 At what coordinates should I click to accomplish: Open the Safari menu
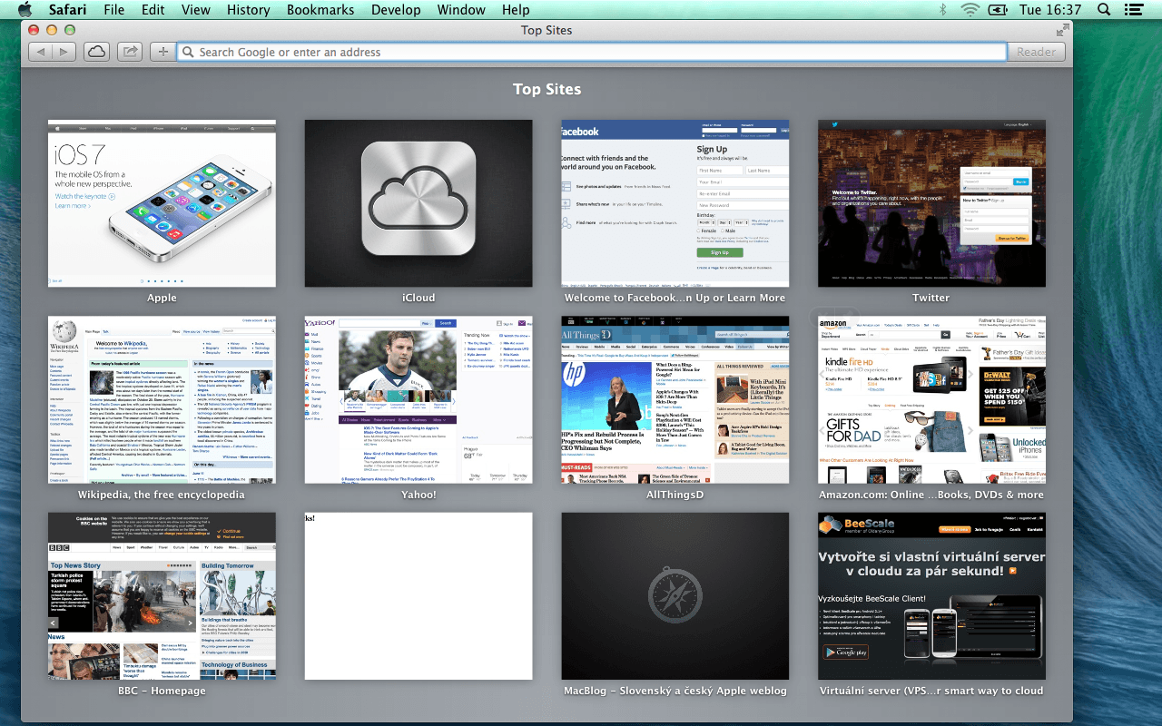point(67,10)
